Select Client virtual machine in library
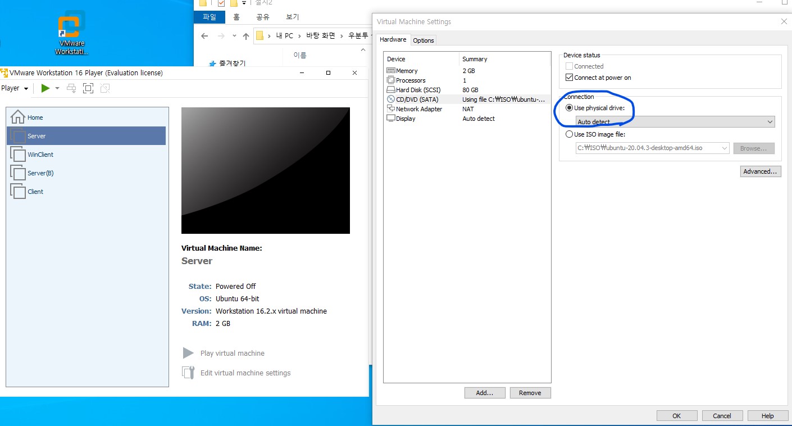792x426 pixels. (86, 192)
